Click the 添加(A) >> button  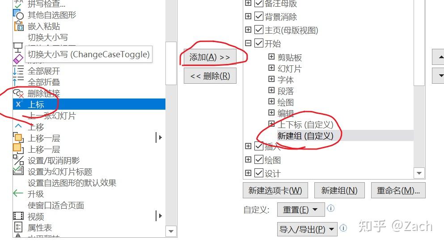[210, 57]
